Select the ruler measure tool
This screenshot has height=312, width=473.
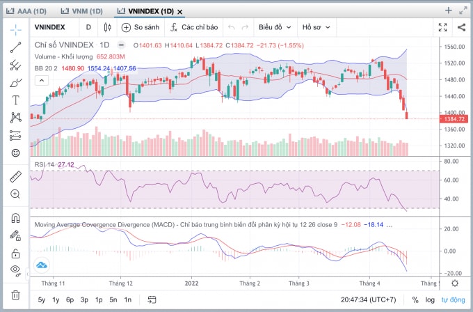(16, 176)
